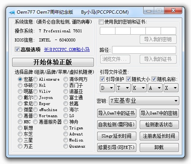
Task: Select the 华硕 brand radio button
Action: 20,85
